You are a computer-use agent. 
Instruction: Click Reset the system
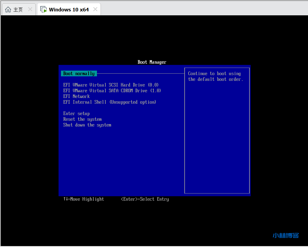pos(82,119)
